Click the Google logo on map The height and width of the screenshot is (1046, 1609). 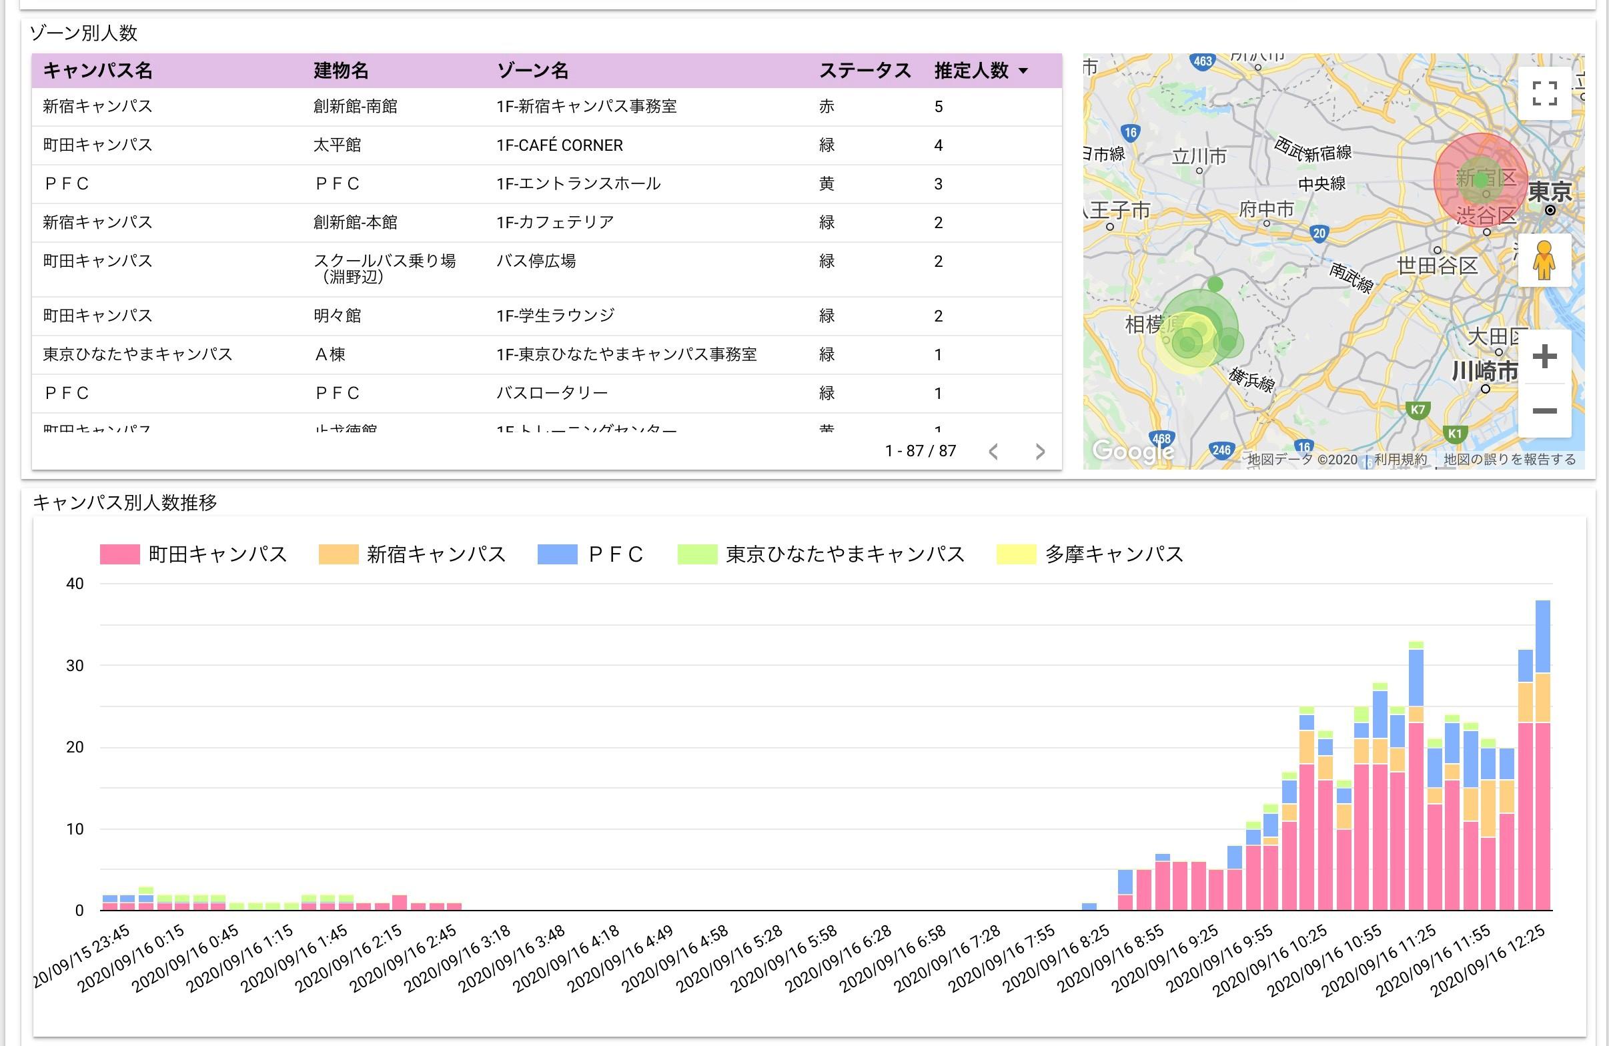point(1133,450)
